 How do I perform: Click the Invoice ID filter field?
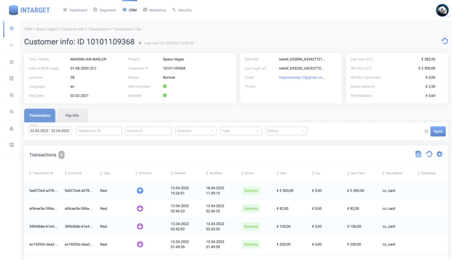point(148,131)
